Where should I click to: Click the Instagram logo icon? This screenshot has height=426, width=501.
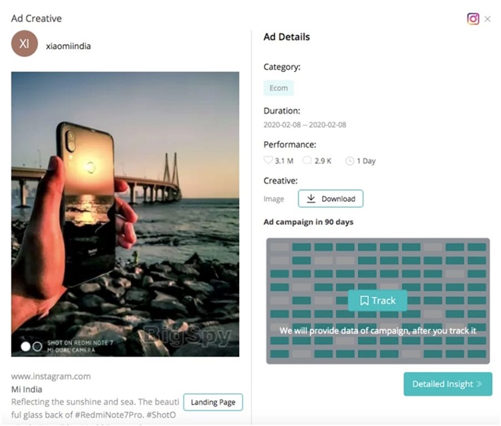[x=473, y=19]
